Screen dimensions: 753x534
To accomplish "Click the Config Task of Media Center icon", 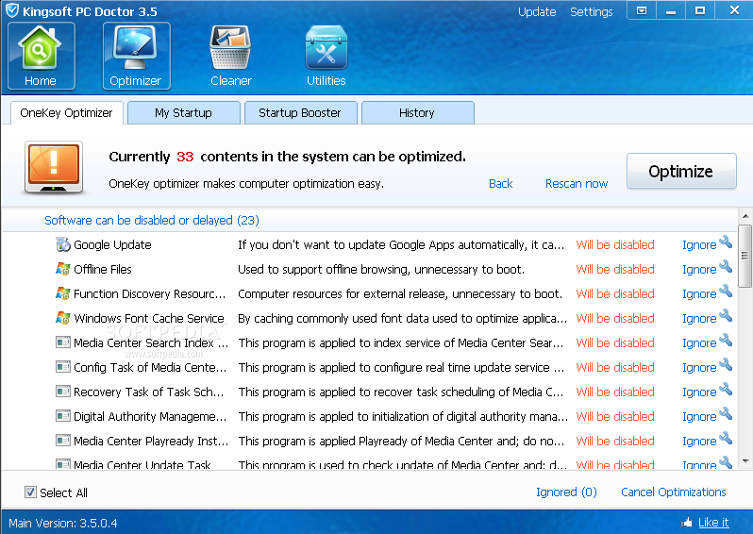I will click(63, 367).
